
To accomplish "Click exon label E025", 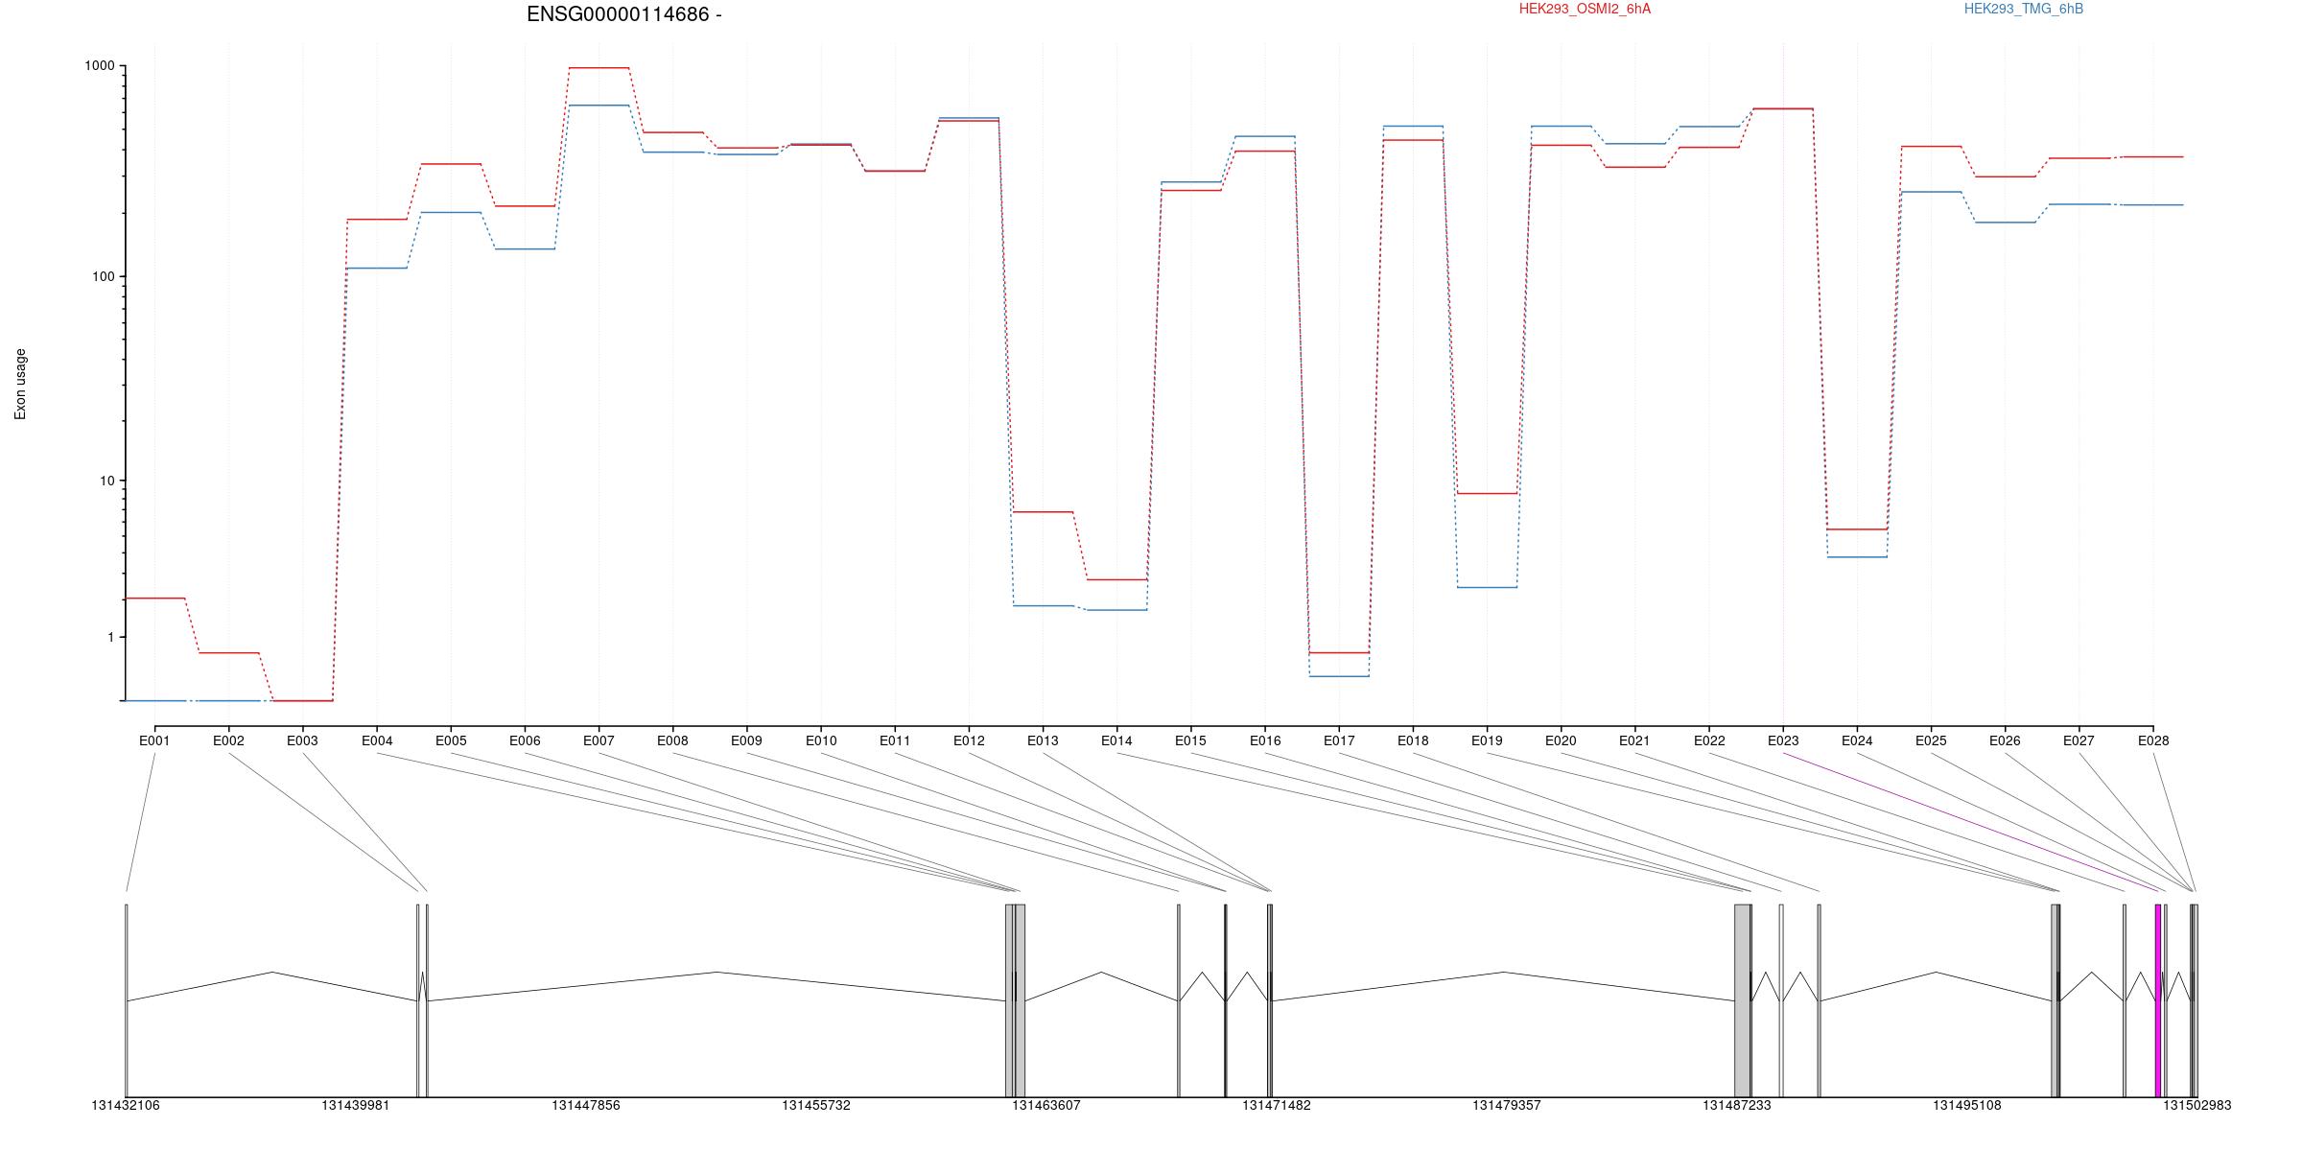I will [x=1931, y=740].
